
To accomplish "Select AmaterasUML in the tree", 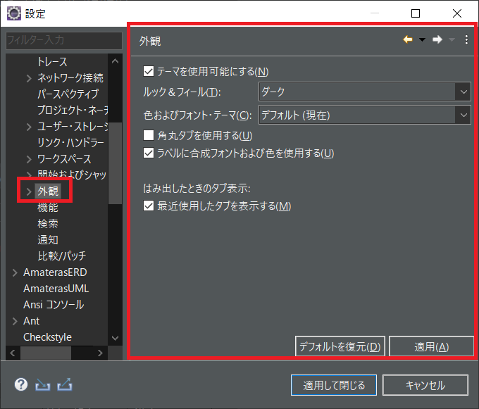I will (x=56, y=289).
